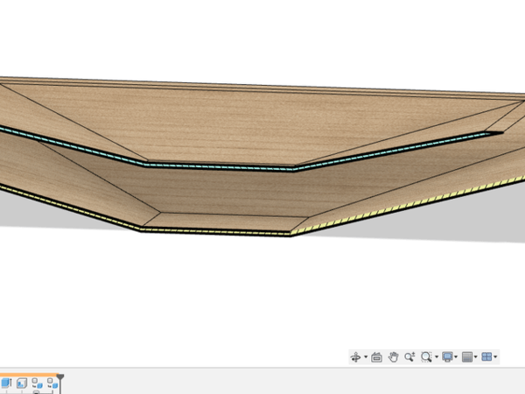The image size is (525, 394).
Task: Click the timeline end marker handle
Action: [60, 377]
